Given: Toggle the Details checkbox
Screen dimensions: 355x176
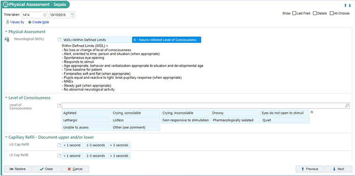Looking at the screenshot, I should tap(315, 13).
